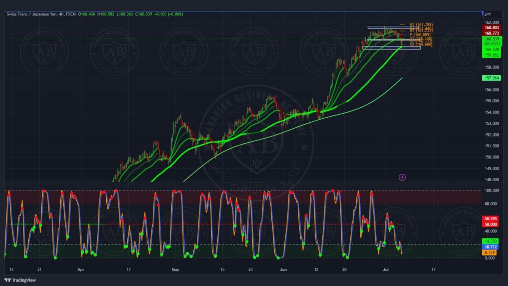
Task: Click the red 50.000 indicator level tag
Action: (x=491, y=224)
